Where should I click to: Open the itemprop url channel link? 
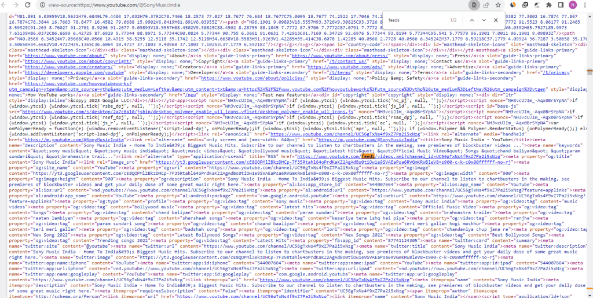(335, 280)
